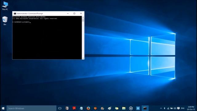
Task: Open the volume speaker tray icon
Action: pos(175,108)
